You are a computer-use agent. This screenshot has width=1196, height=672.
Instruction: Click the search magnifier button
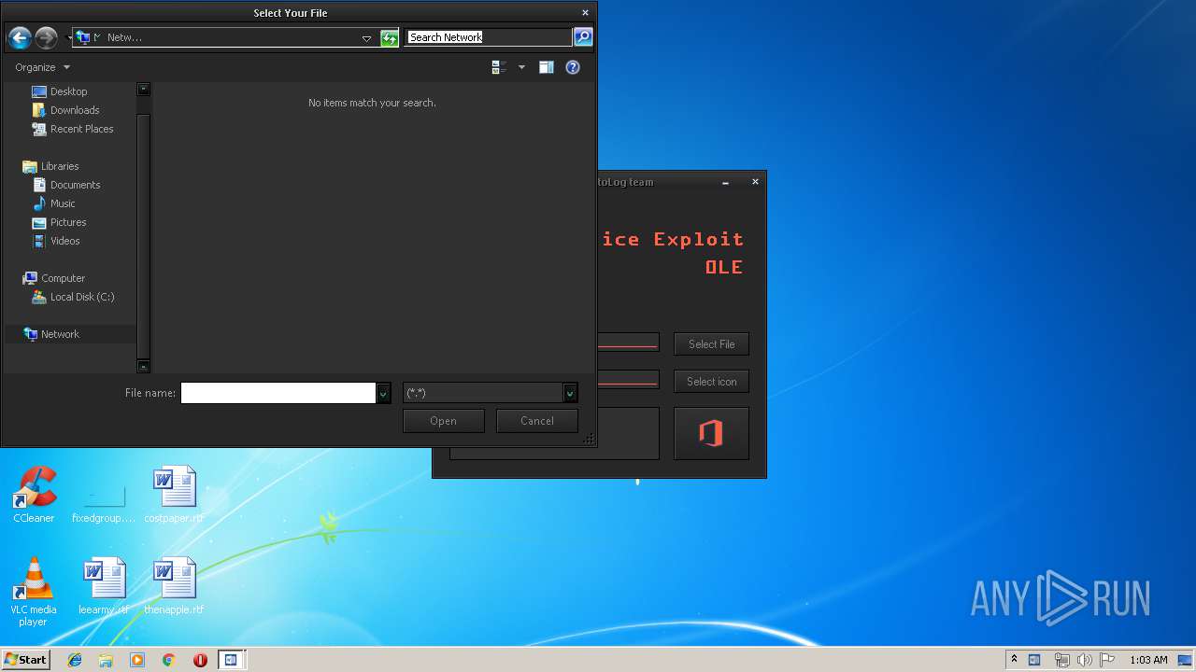[583, 37]
